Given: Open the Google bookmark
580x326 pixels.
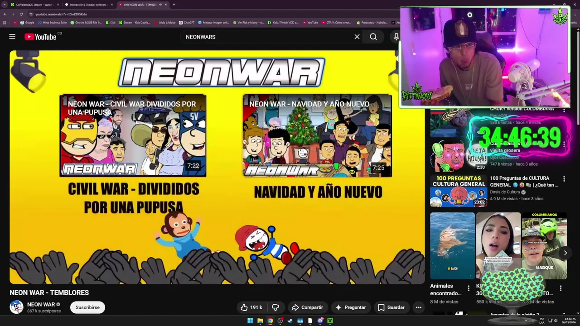Looking at the screenshot, I should tap(28, 23).
